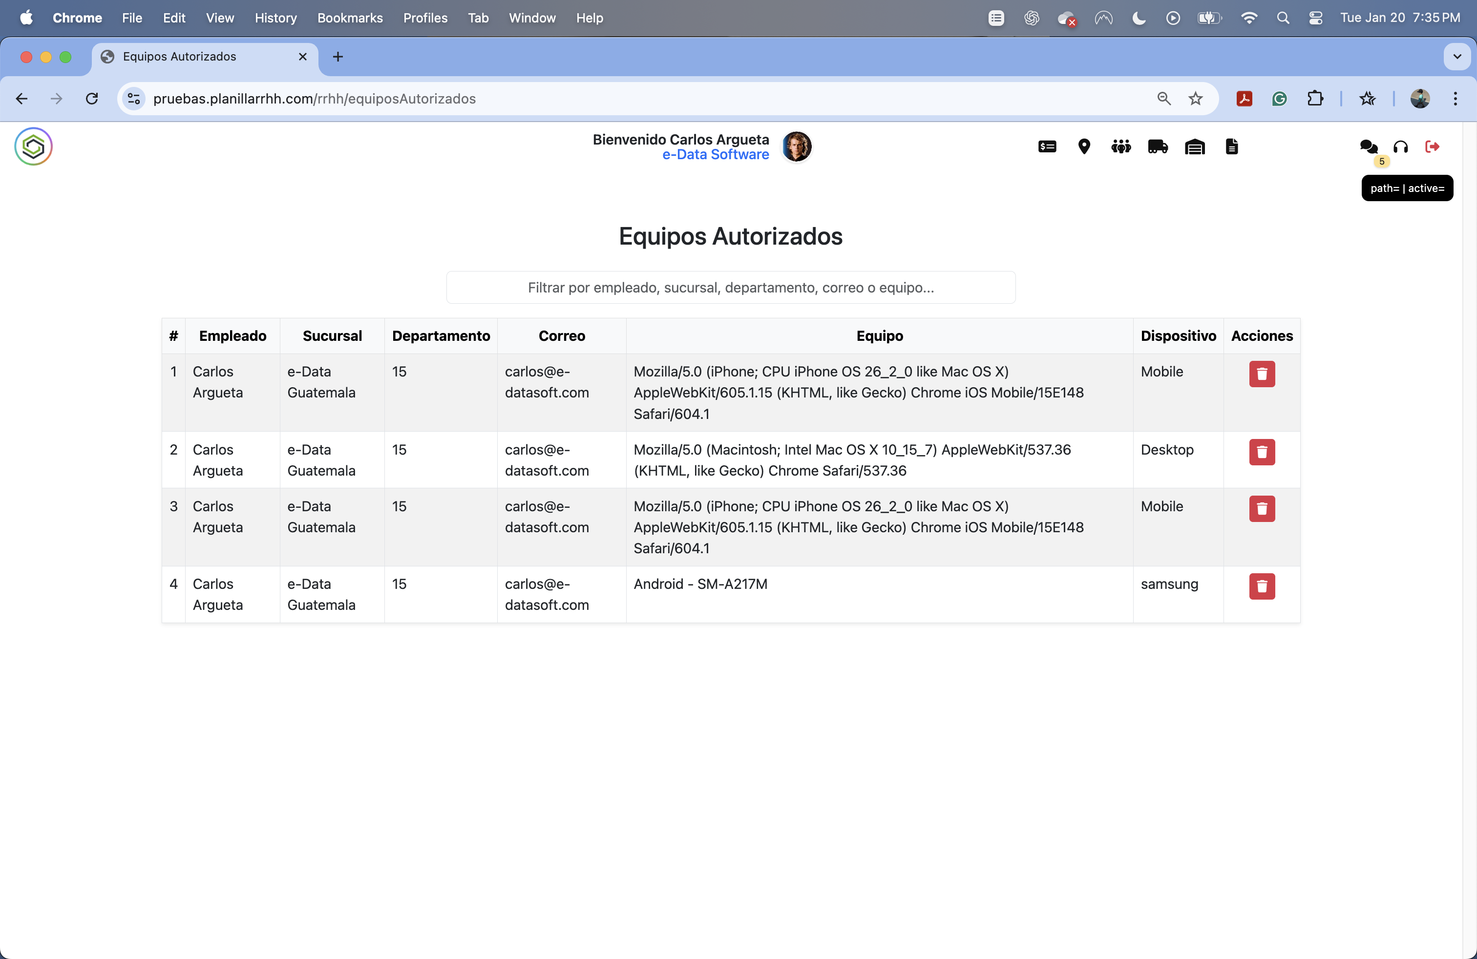1477x959 pixels.
Task: Open the employees group icon
Action: pos(1121,147)
